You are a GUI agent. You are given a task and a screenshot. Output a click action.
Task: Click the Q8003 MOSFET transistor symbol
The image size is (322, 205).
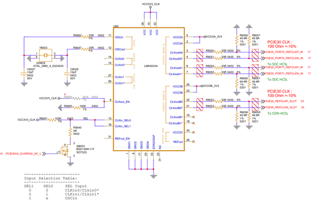(x=65, y=151)
